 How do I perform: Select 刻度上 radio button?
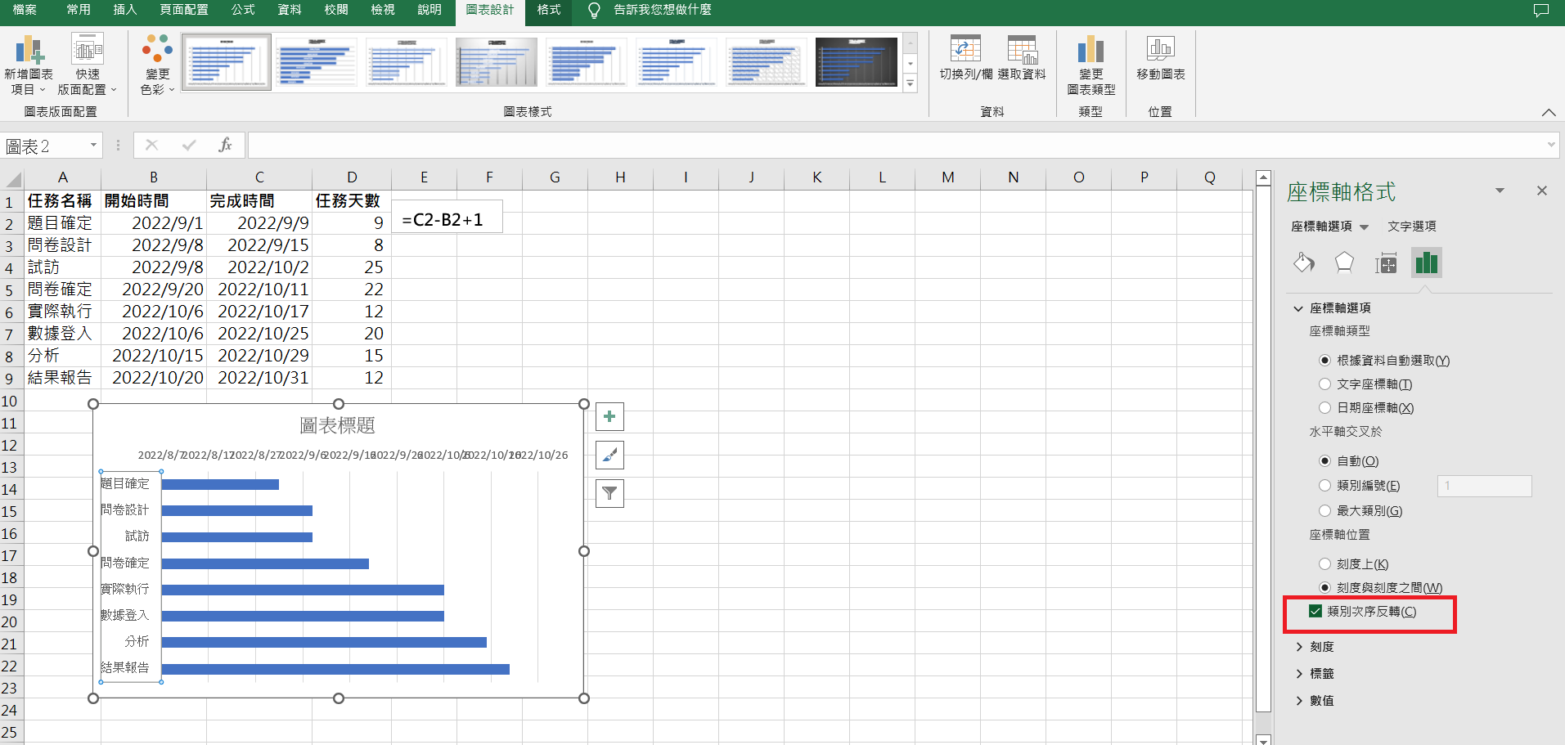pyautogui.click(x=1325, y=563)
